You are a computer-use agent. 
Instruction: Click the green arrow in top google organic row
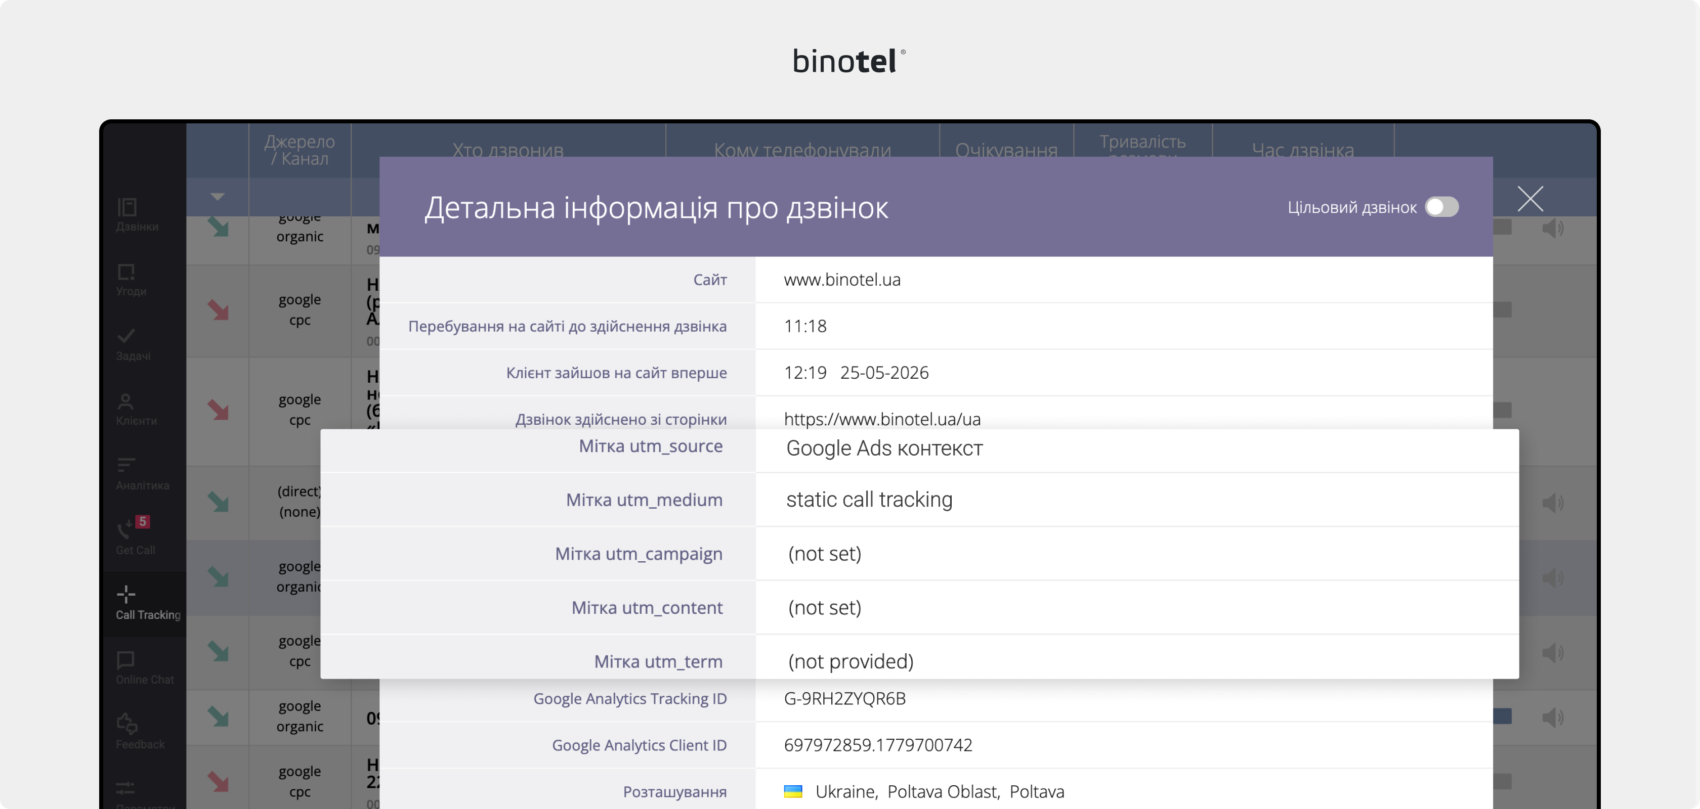(x=218, y=227)
